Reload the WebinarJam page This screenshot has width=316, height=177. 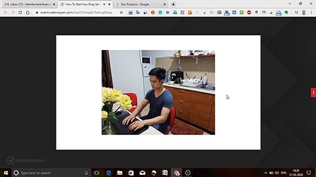pos(20,12)
